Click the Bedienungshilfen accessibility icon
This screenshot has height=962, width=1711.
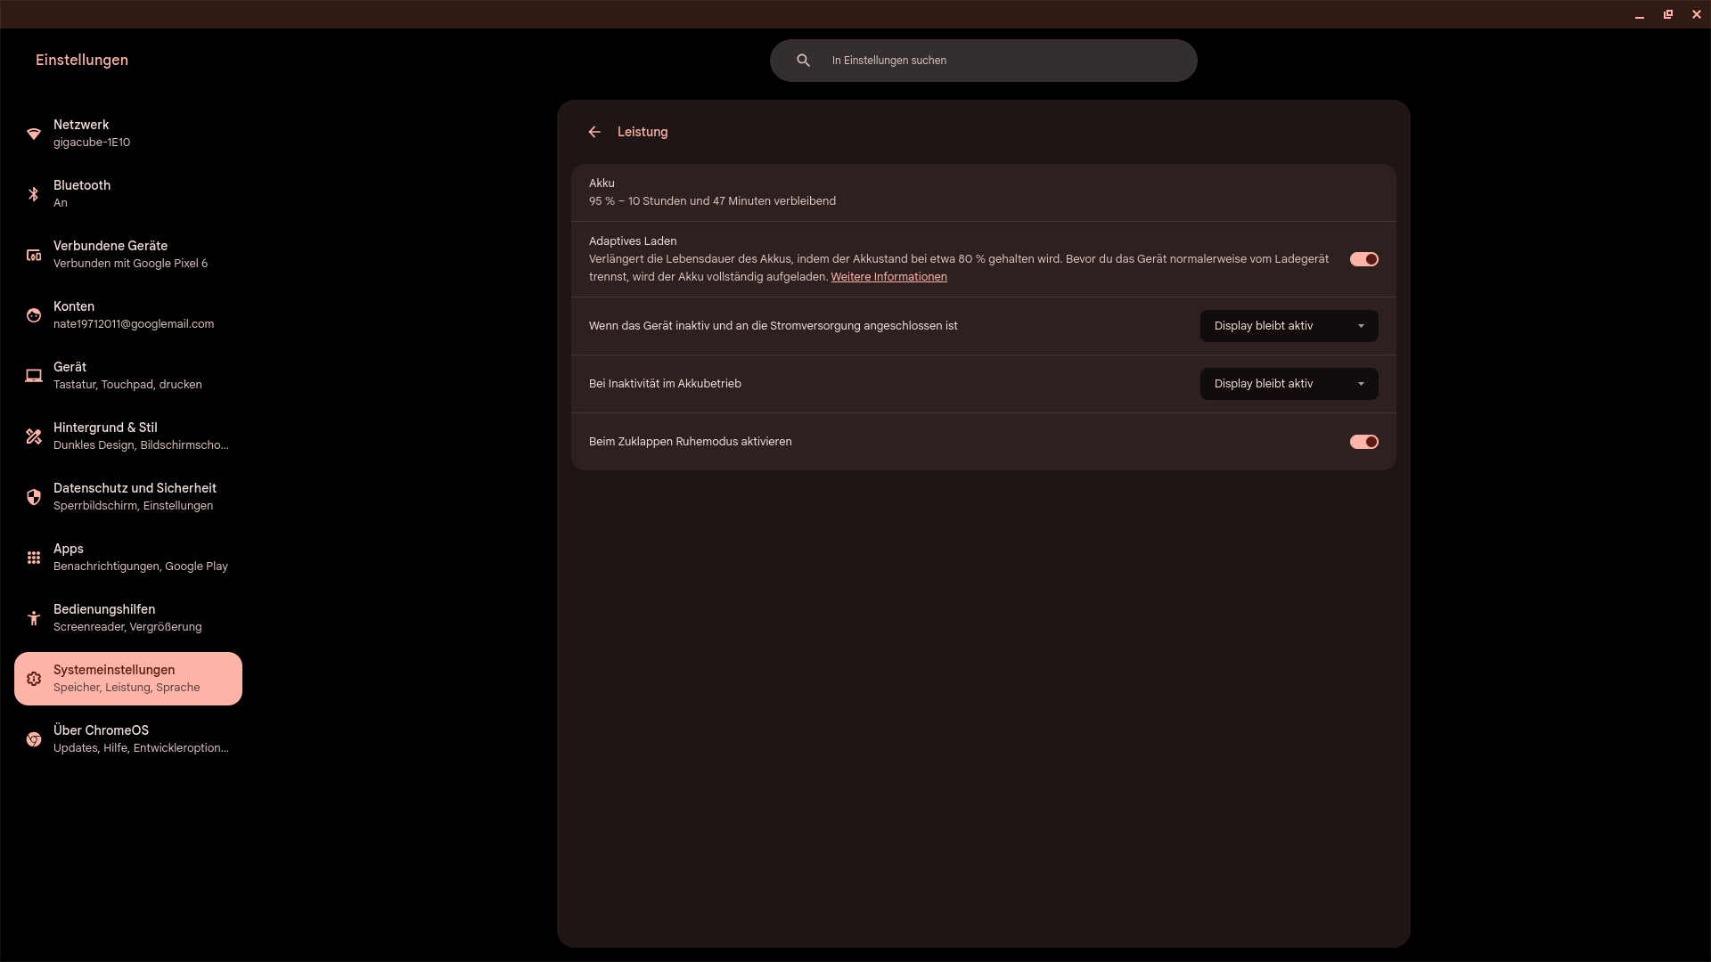coord(34,618)
